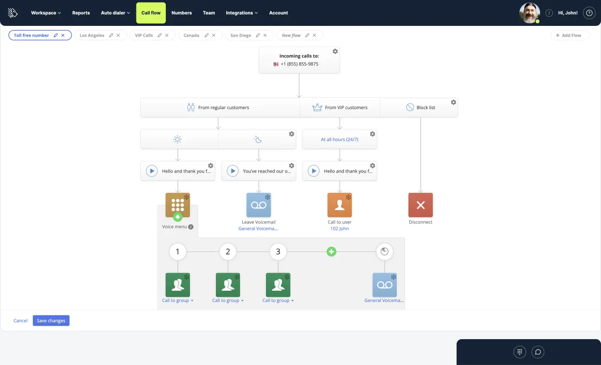Open gear for day/night schedule block
This screenshot has width=601, height=365.
[x=291, y=134]
